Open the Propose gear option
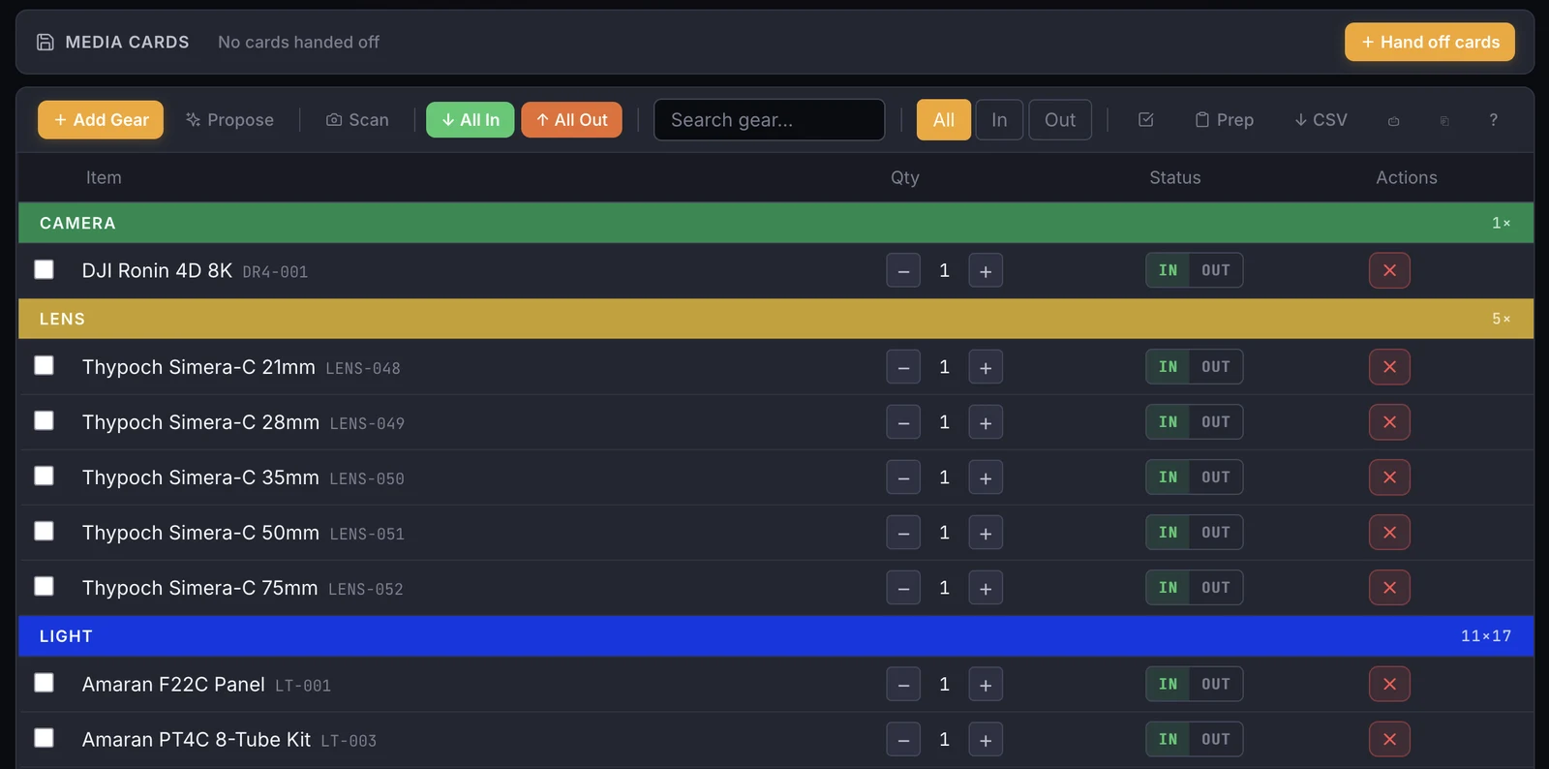Image resolution: width=1549 pixels, height=769 pixels. point(230,120)
